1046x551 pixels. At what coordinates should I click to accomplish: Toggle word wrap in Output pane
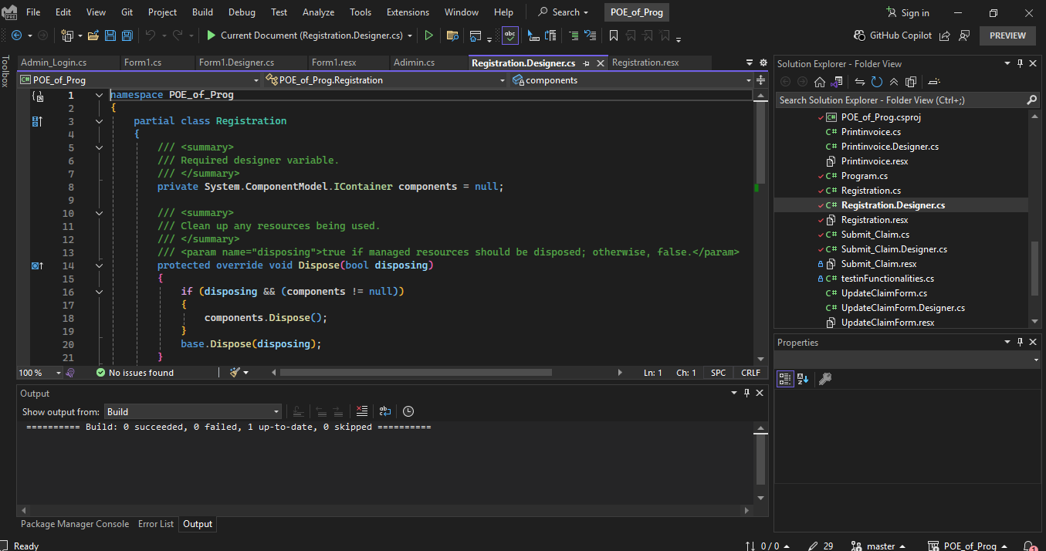385,411
